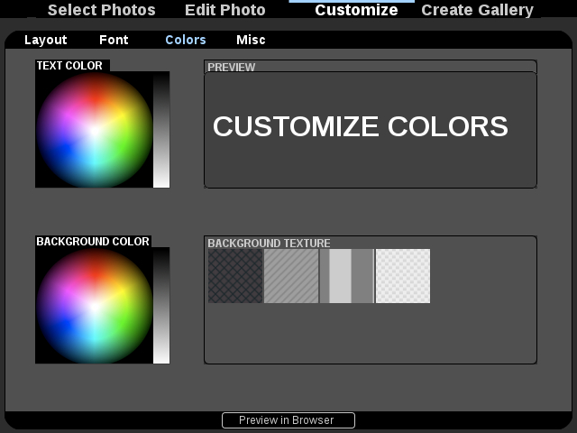The height and width of the screenshot is (433, 577).
Task: Select the Customize tab
Action: coord(356,10)
